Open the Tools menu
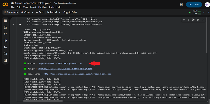This screenshot has height=104, width=210. tap(51, 7)
